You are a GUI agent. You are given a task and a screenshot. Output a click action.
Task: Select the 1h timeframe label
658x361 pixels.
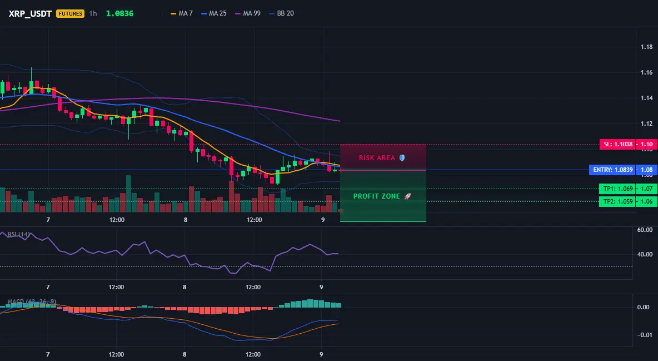(93, 13)
